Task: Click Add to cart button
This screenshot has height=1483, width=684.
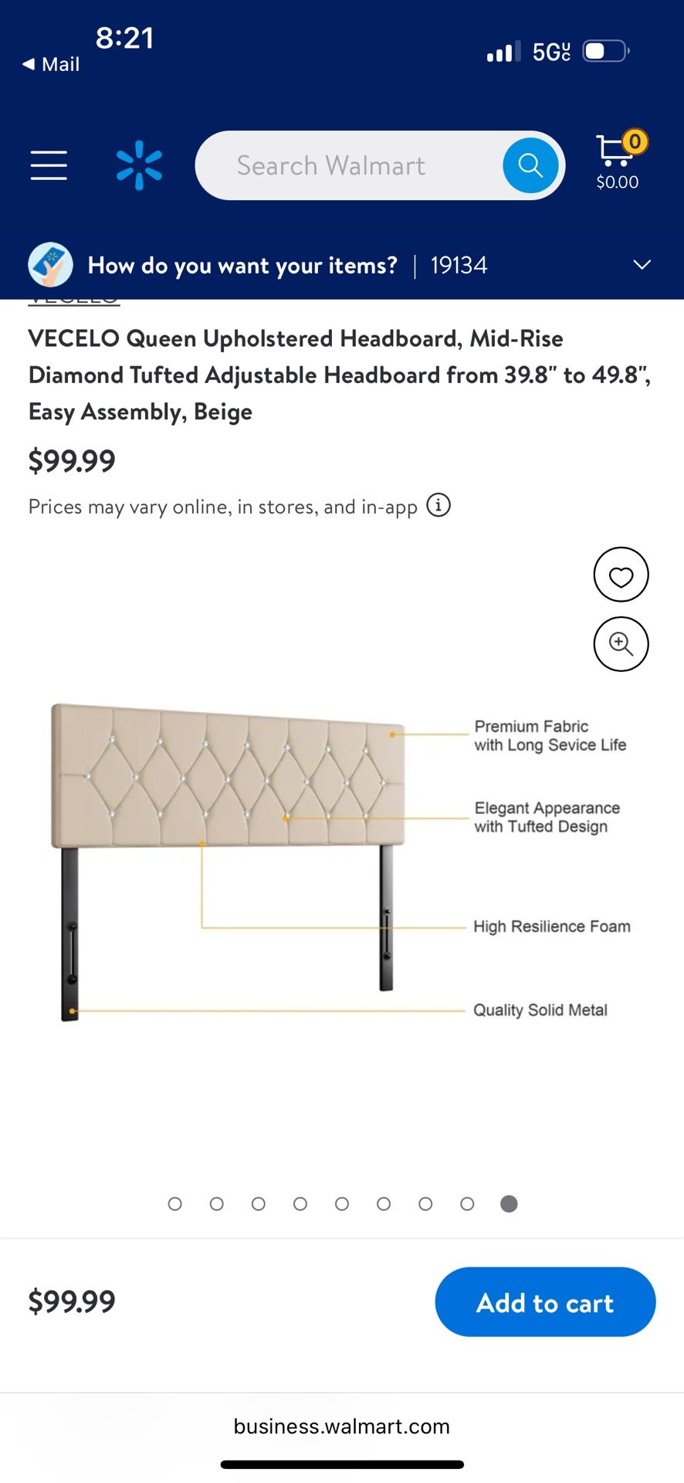Action: click(x=545, y=1302)
